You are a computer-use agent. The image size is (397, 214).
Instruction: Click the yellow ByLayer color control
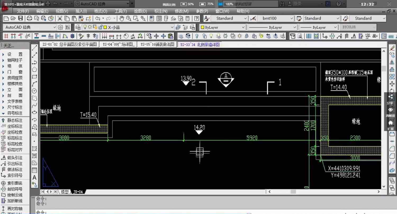tap(223, 27)
